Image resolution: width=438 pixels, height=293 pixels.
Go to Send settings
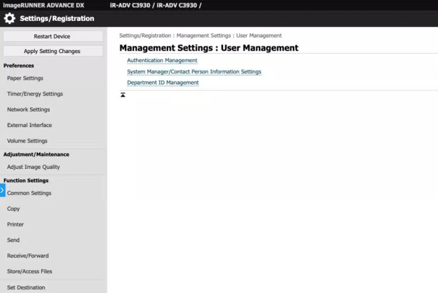[x=13, y=240]
